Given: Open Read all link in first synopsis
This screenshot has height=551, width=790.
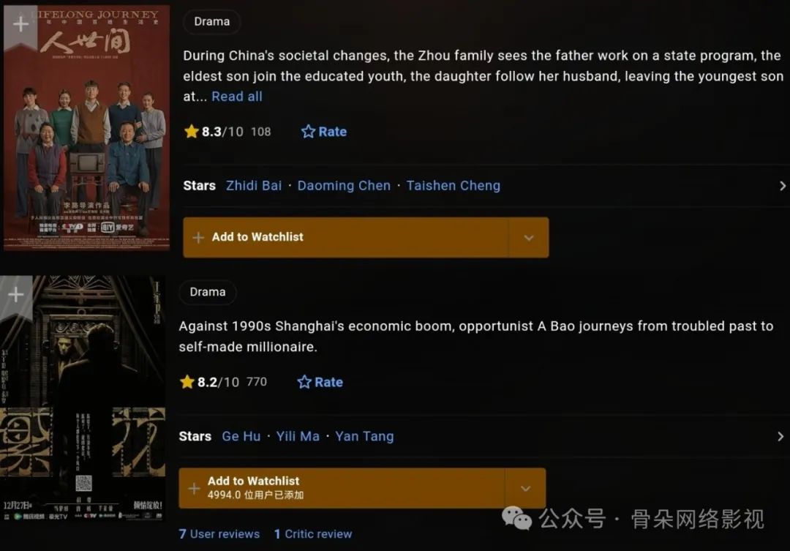Looking at the screenshot, I should tap(237, 97).
